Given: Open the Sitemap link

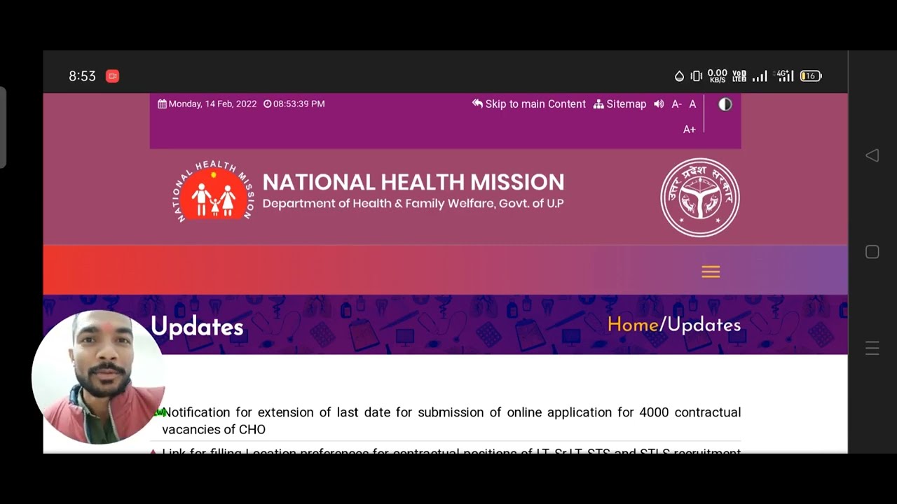Looking at the screenshot, I should (x=619, y=104).
